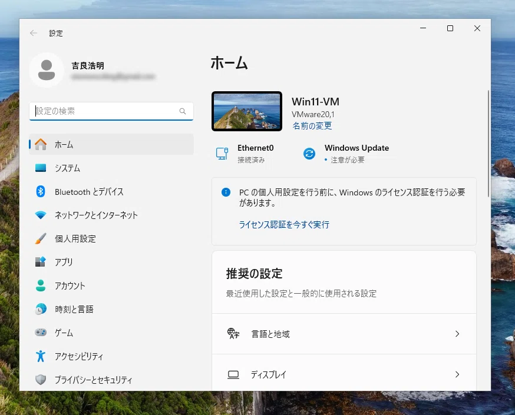Click the ホーム house icon
Viewport: 515px width, 415px height.
(41, 144)
